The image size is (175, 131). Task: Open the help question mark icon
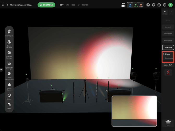pyautogui.click(x=148, y=5)
